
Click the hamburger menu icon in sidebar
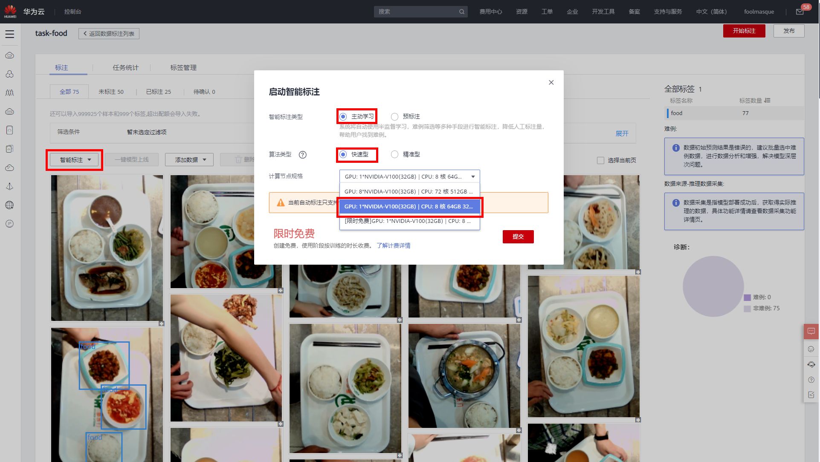[10, 34]
